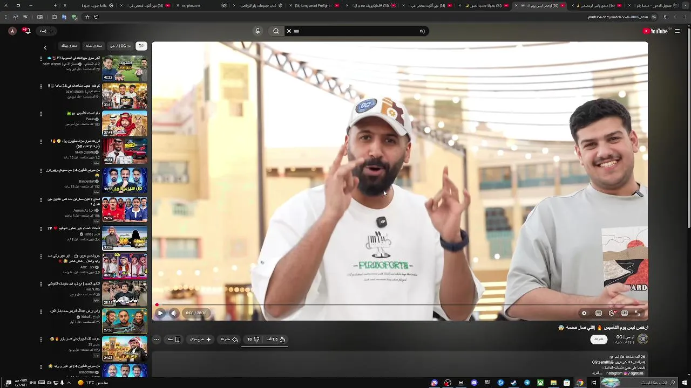Open the 46:10 video thumbnail
The height and width of the screenshot is (388, 691).
click(x=125, y=266)
